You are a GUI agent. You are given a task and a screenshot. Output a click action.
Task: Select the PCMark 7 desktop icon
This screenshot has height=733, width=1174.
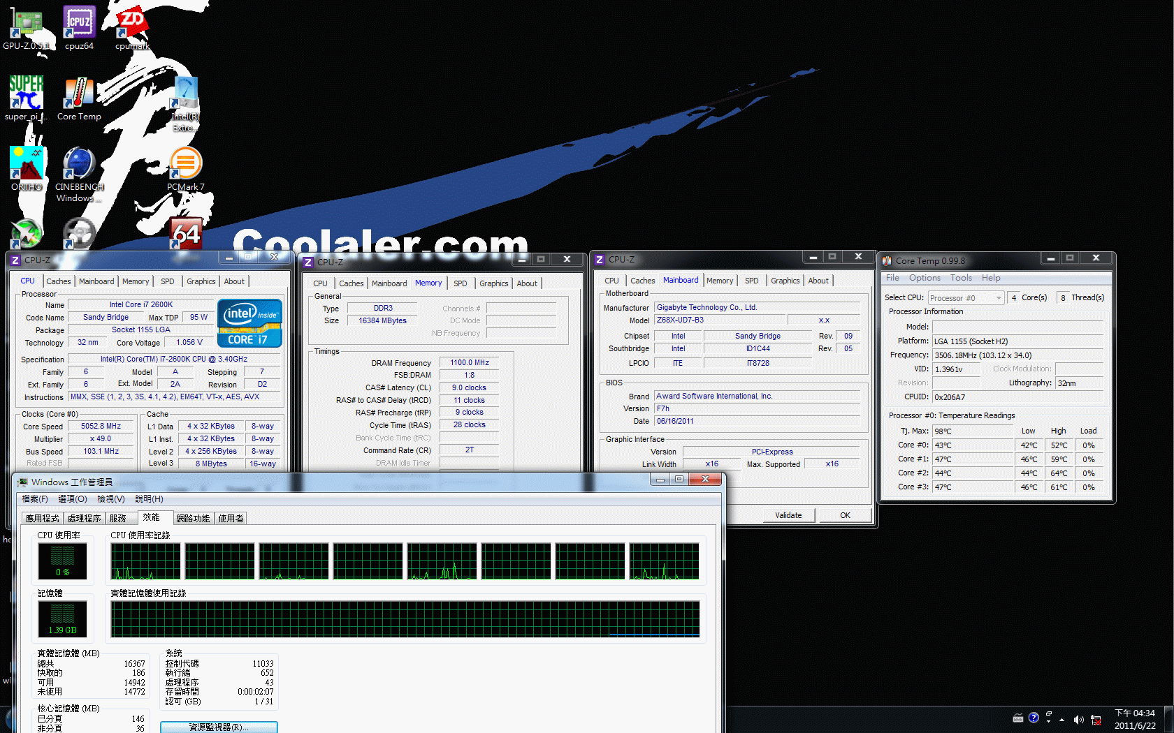[185, 169]
